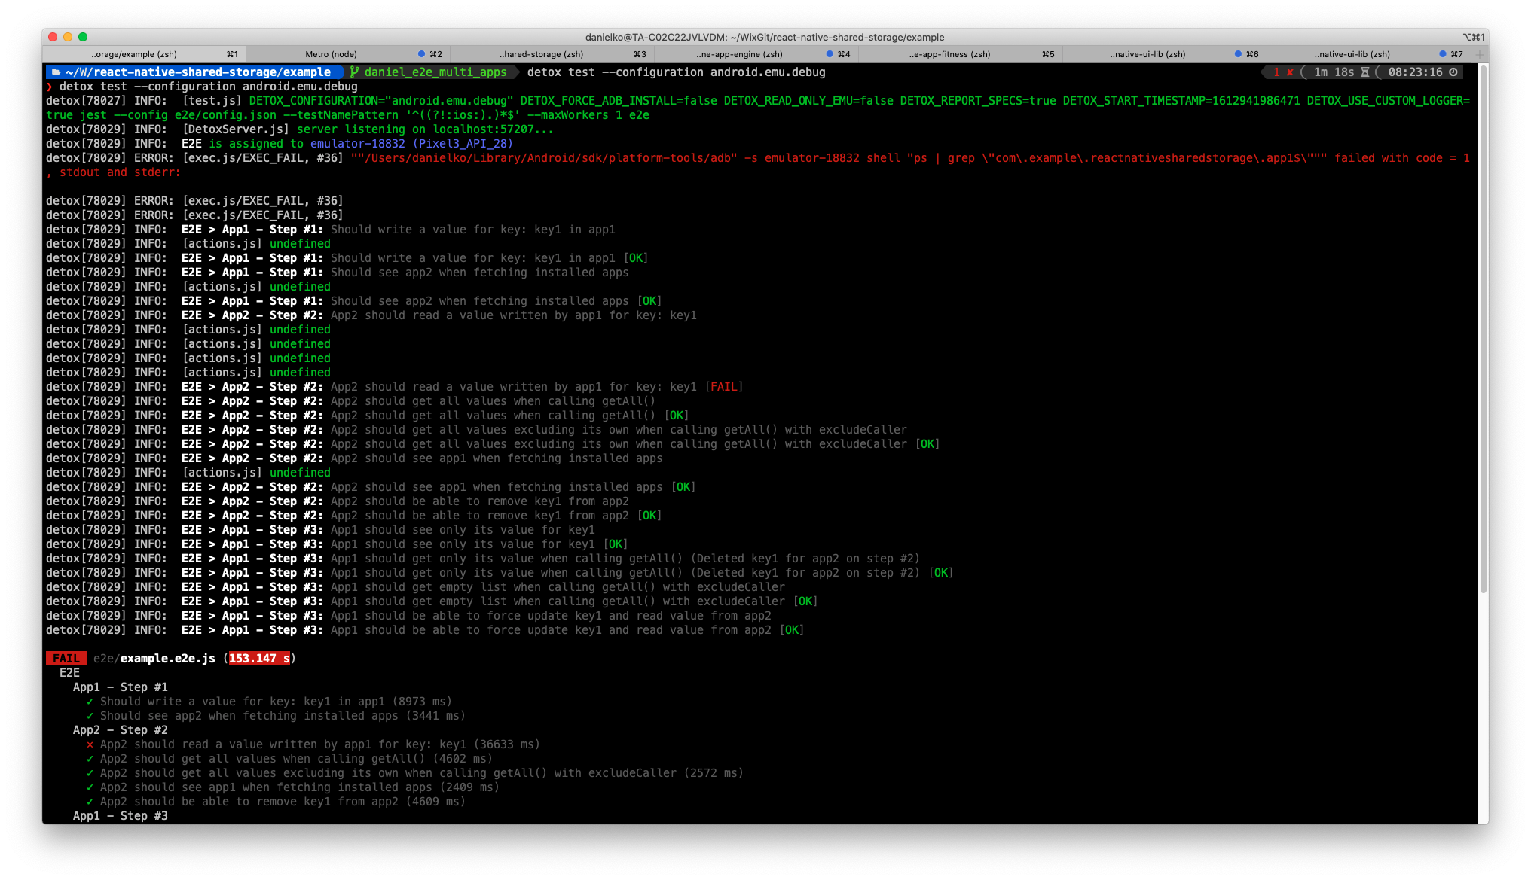This screenshot has width=1531, height=880.
Task: Switch to the ..hared-storage (zsh) tab
Action: click(x=542, y=53)
